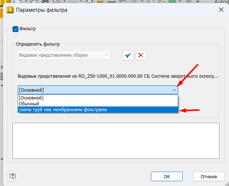The image size is (229, 186).
Task: Select схема труб між мембранними фільтрами option
Action: tap(98, 110)
